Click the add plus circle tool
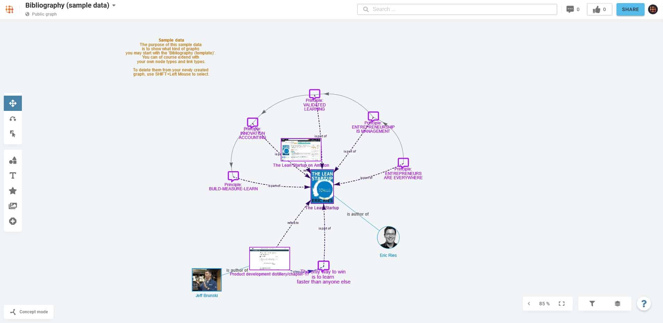Screen dimensions: 663x323 click(x=13, y=221)
